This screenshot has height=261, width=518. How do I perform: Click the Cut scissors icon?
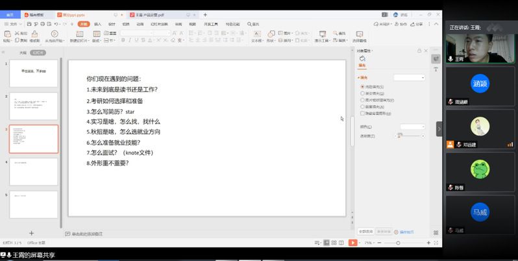coord(17,33)
